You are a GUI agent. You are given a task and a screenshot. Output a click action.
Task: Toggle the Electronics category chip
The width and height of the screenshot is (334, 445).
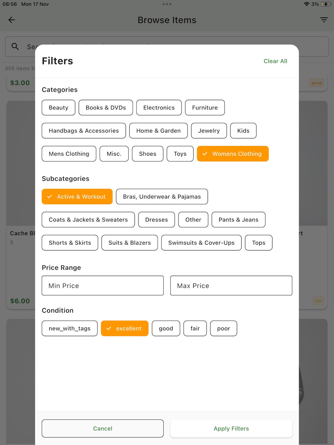click(159, 108)
